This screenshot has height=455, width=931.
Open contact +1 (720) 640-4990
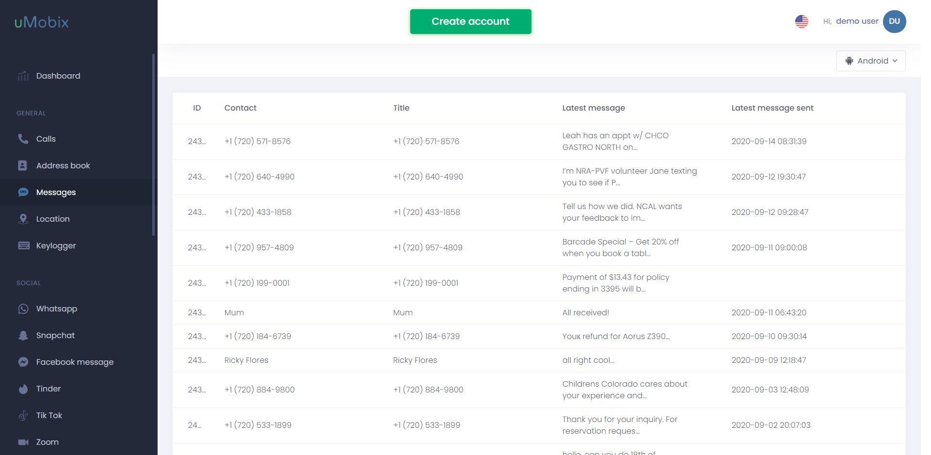pos(259,177)
